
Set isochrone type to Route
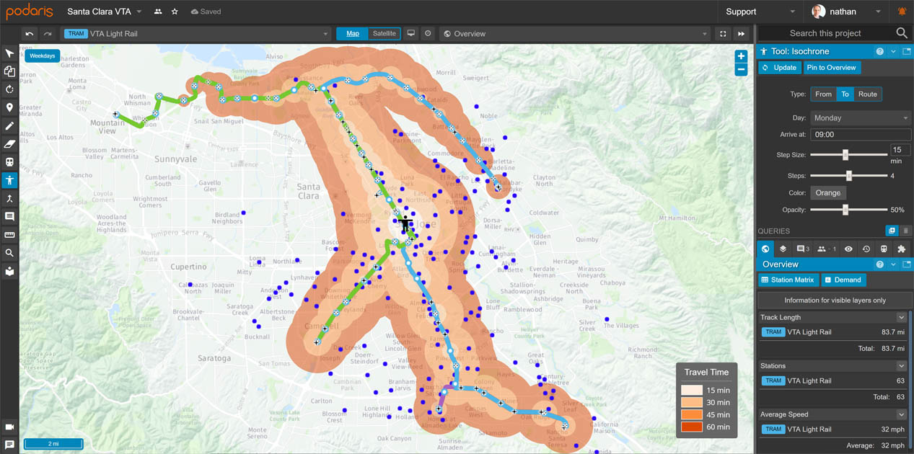[x=868, y=94]
